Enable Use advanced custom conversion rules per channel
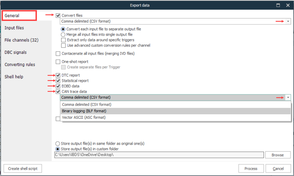The height and width of the screenshot is (176, 294). 64,45
